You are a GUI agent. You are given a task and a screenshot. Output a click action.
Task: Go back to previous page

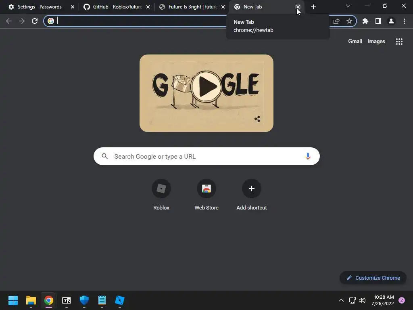click(x=9, y=21)
